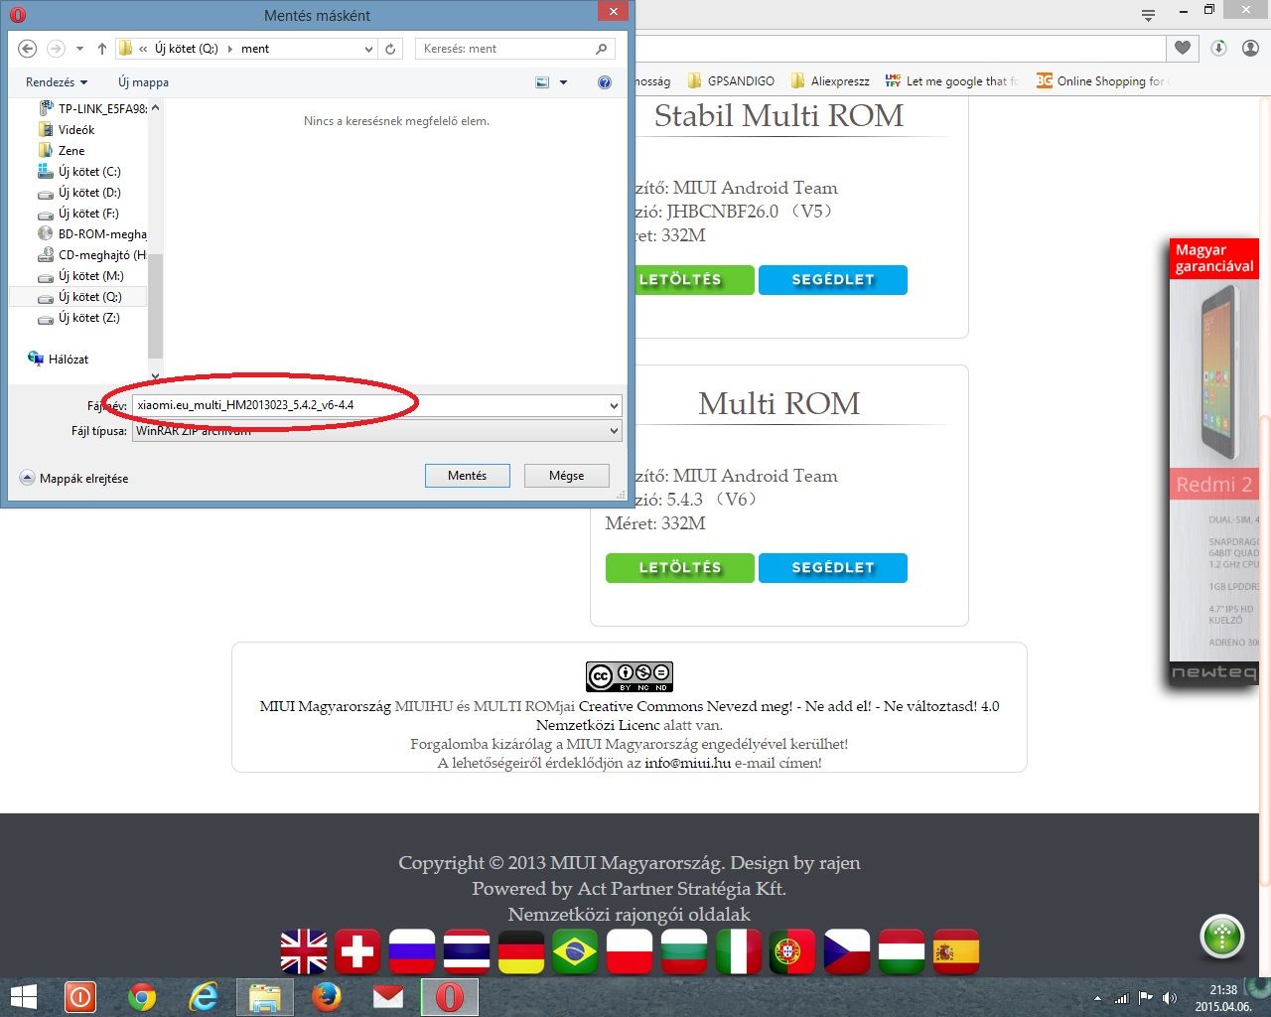The width and height of the screenshot is (1271, 1017).
Task: Open SEGÉDLET for Stabil Multi ROM
Action: tap(833, 280)
